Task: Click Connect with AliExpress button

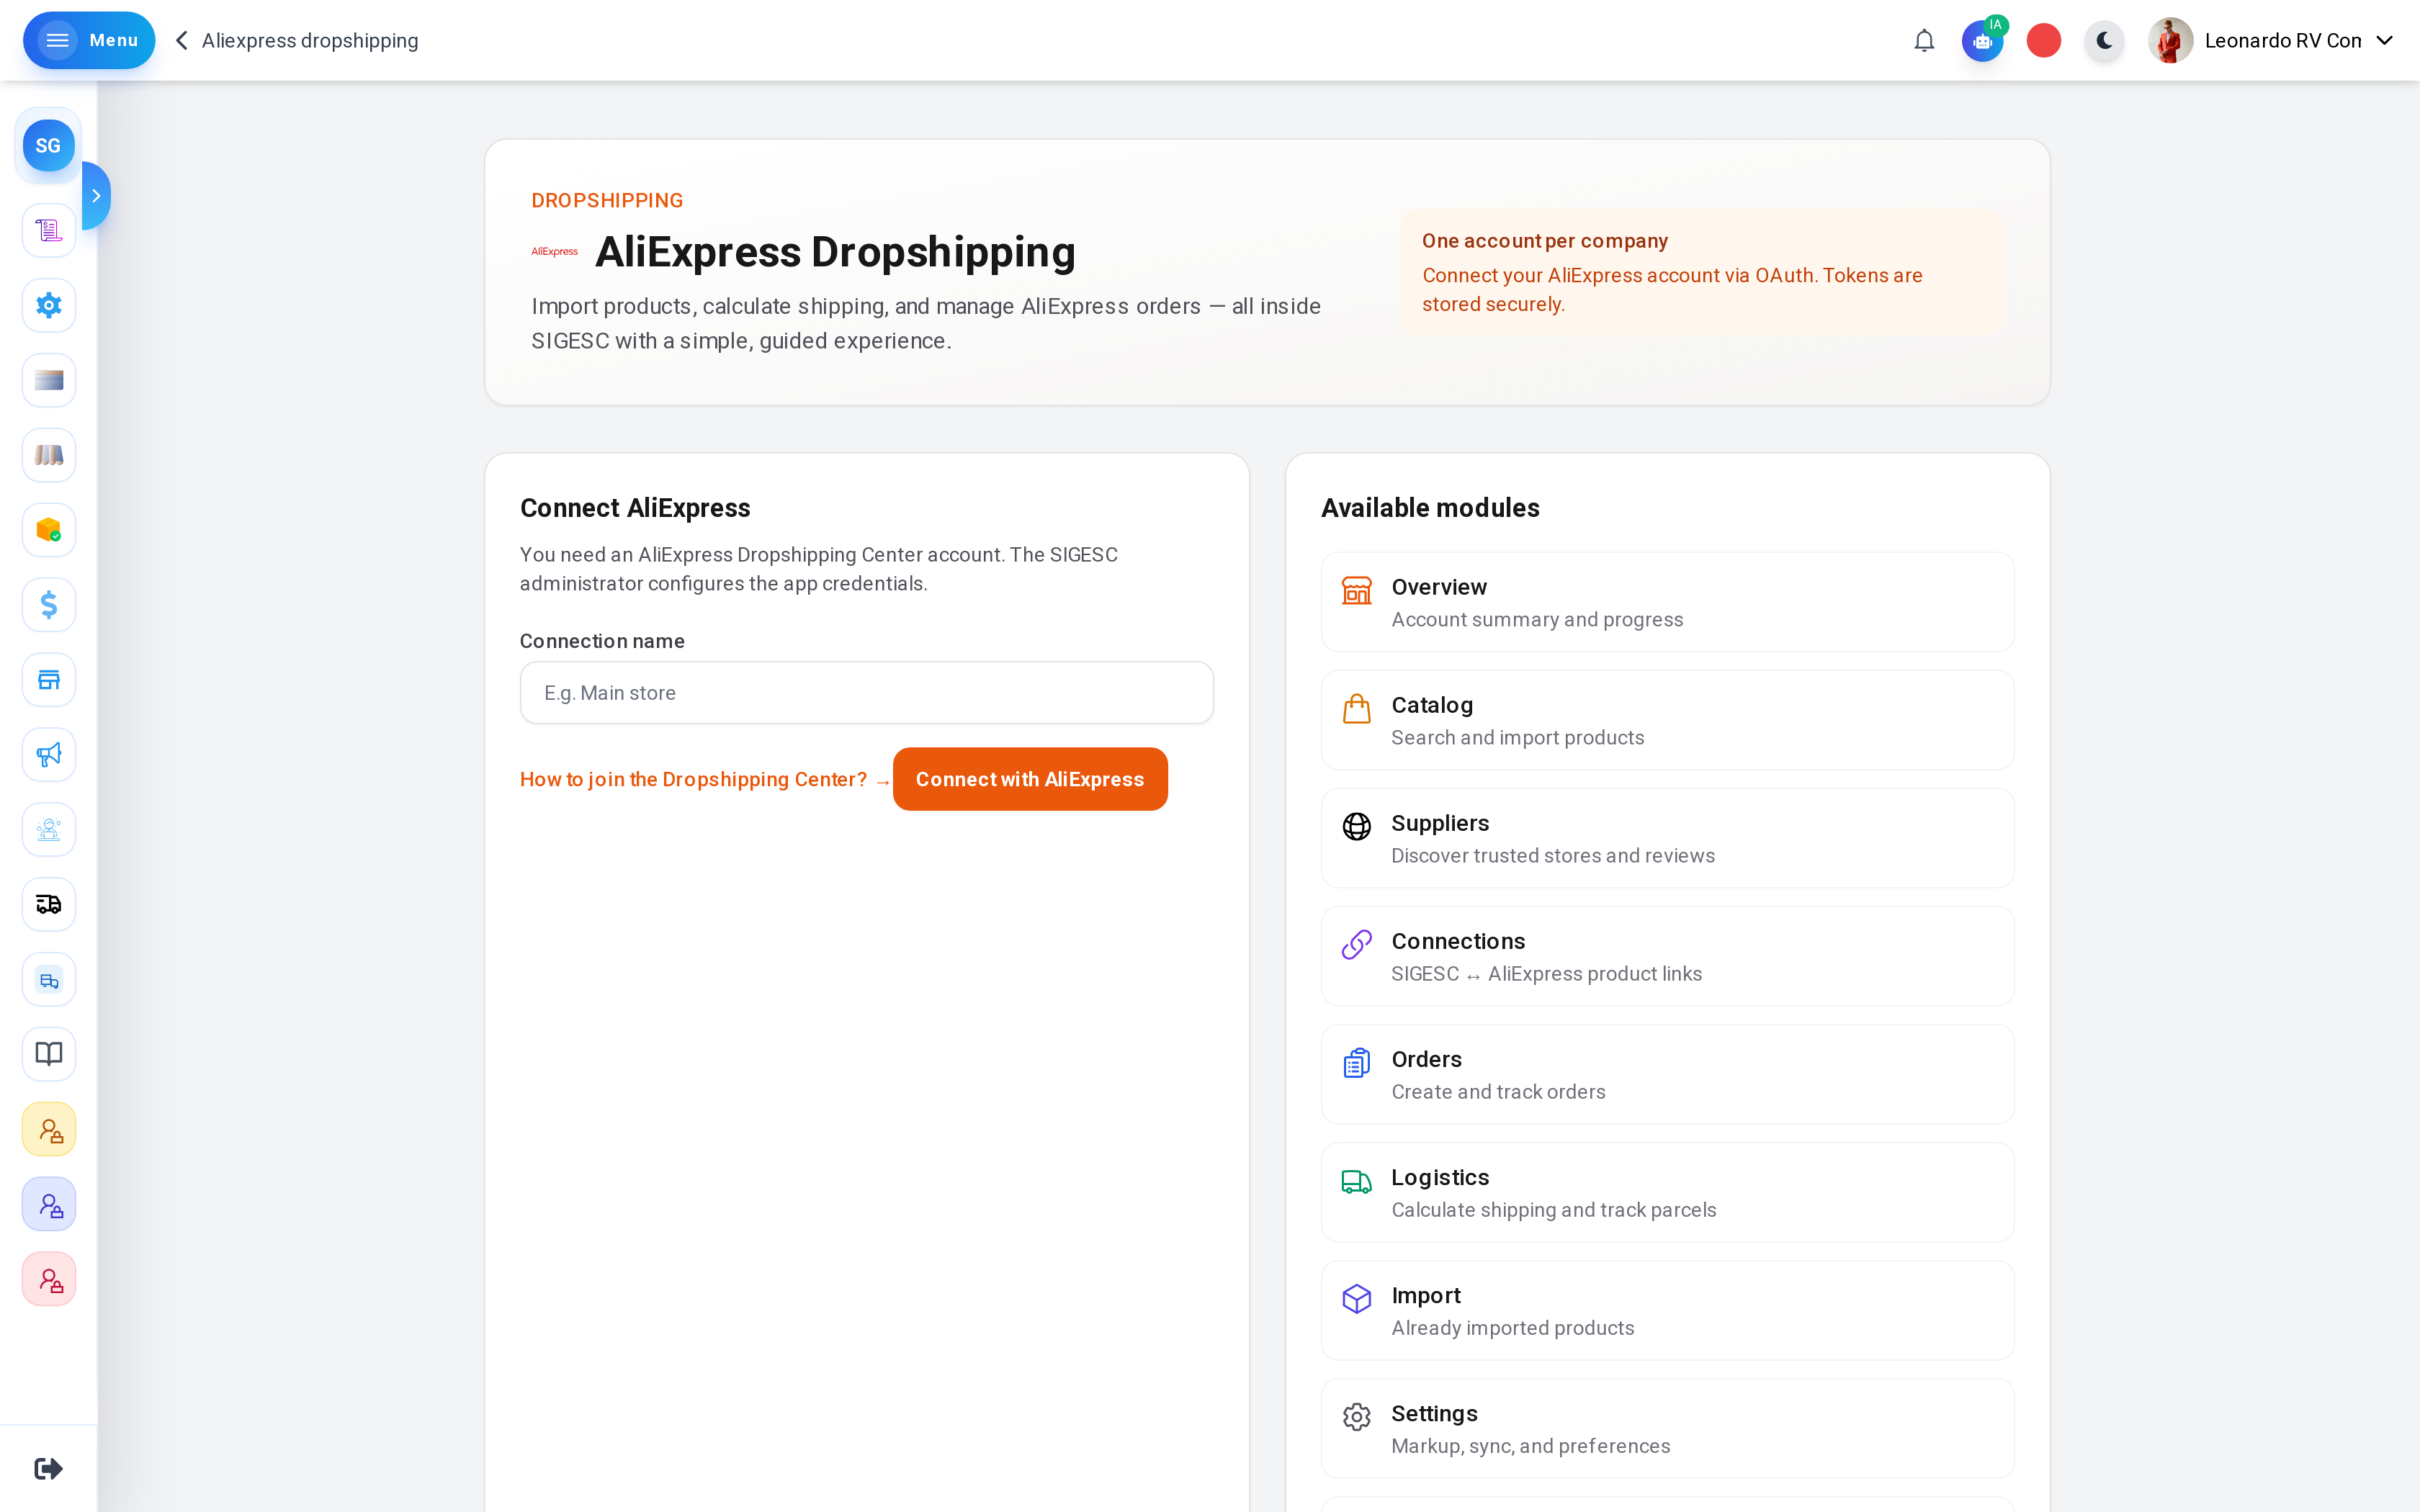Action: [1030, 779]
